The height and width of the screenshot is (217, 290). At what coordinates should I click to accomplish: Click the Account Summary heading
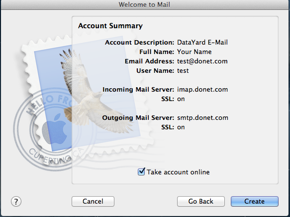point(110,26)
